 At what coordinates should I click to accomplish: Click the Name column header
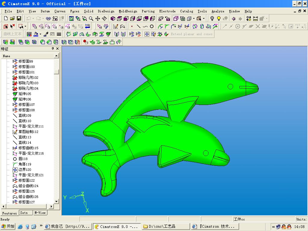(27, 56)
